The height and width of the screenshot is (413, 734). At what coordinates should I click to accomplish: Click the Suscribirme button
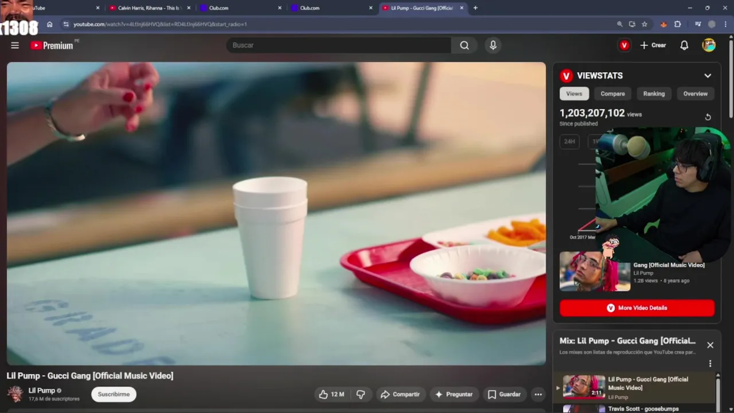tap(114, 394)
